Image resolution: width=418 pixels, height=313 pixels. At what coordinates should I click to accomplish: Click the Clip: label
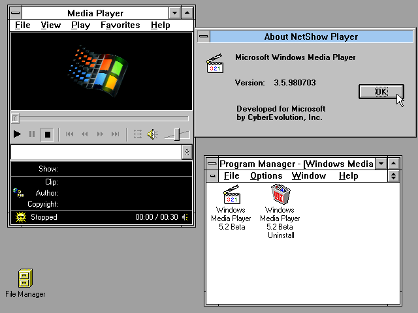pos(52,182)
